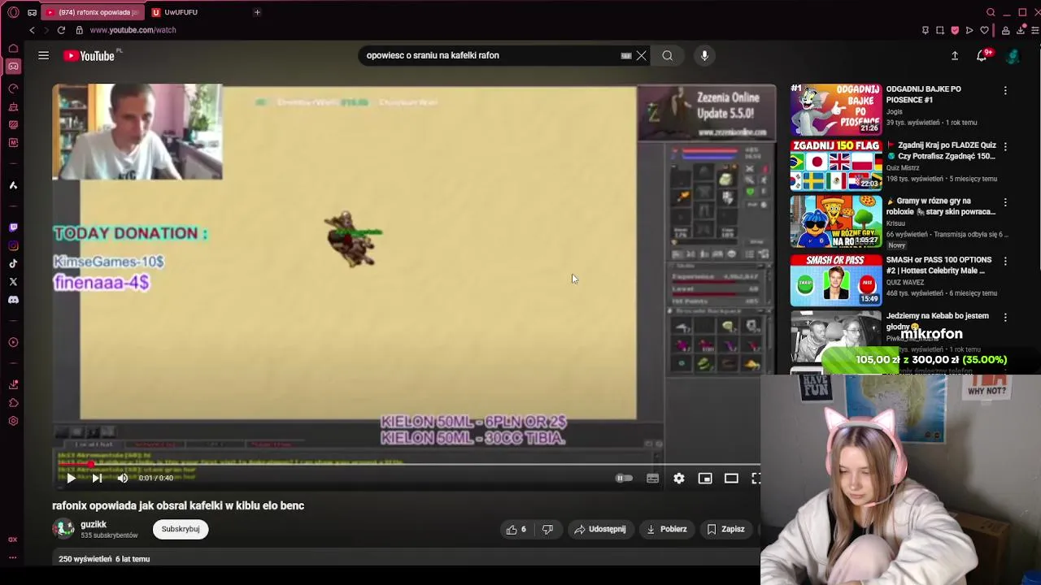
Task: Reload the current page
Action: tap(61, 30)
